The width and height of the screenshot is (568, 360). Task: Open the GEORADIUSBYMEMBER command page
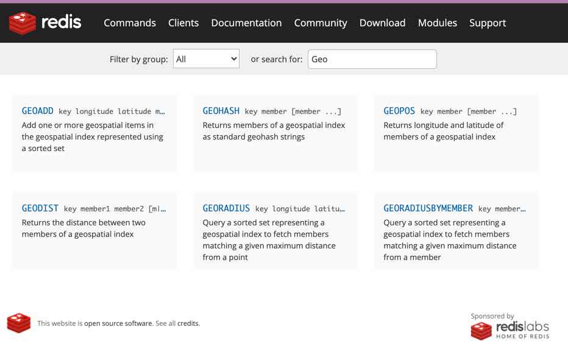pyautogui.click(x=428, y=208)
